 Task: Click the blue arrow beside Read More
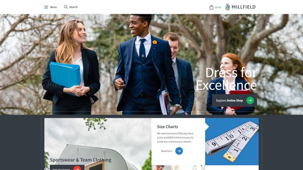[x=179, y=151]
